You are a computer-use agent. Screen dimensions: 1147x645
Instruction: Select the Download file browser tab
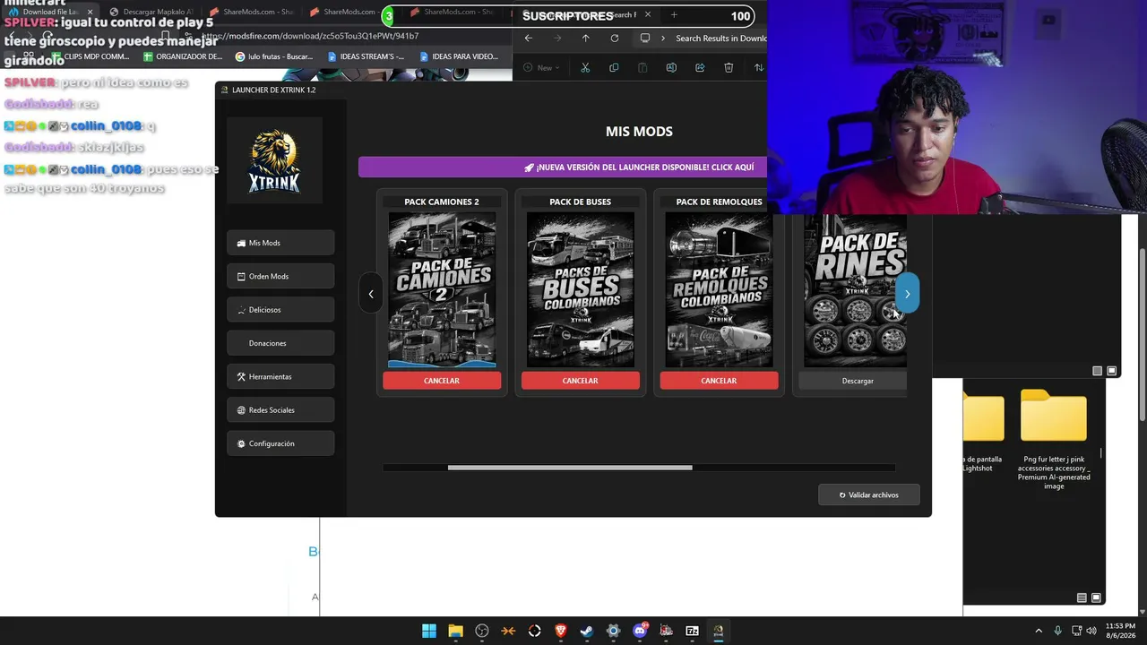[49, 12]
